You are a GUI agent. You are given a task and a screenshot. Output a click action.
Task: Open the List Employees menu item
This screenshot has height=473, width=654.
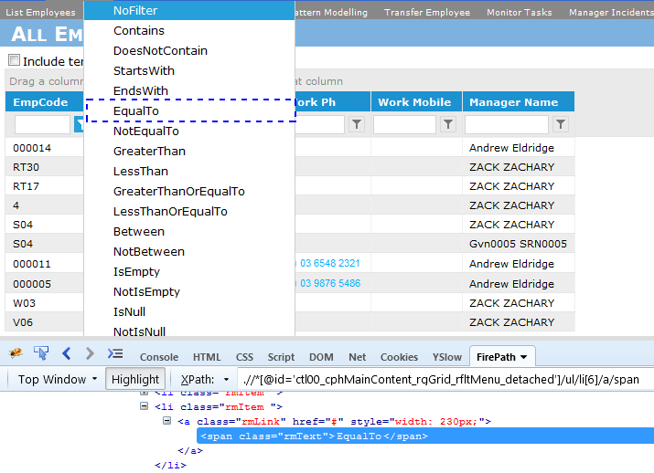point(40,12)
